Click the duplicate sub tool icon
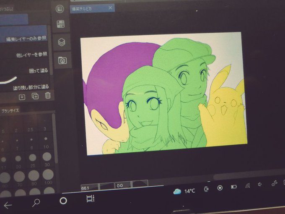285x214 pixels. point(35,96)
